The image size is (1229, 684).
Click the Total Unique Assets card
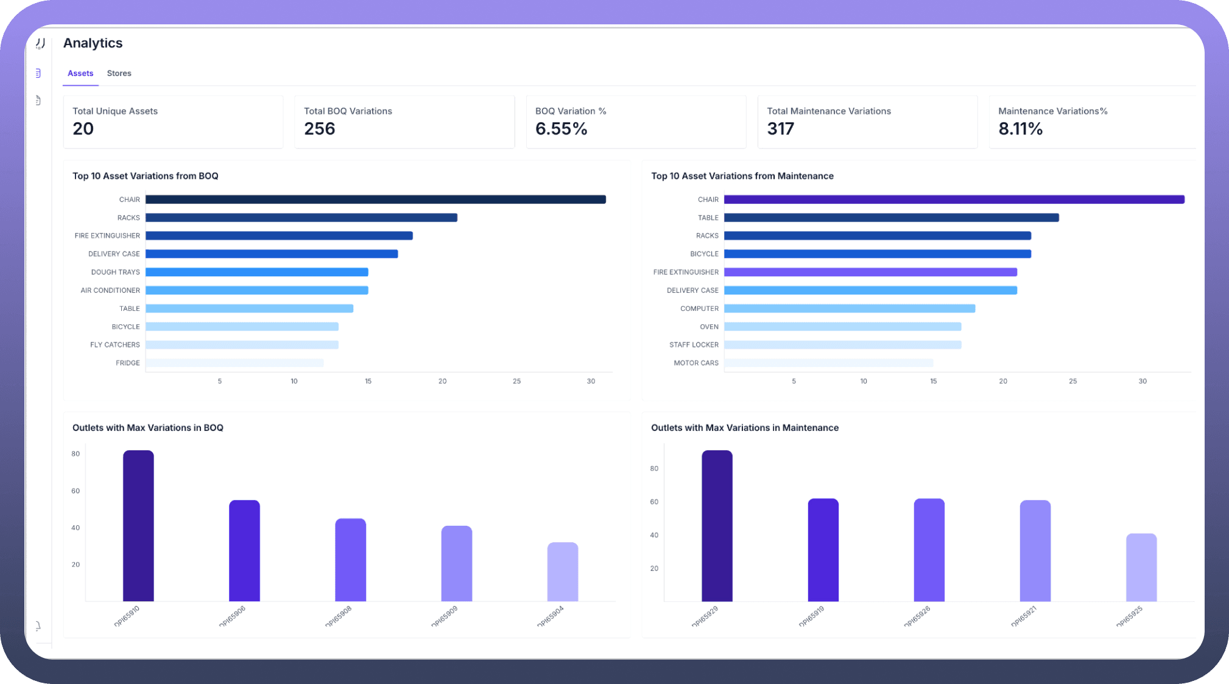173,121
